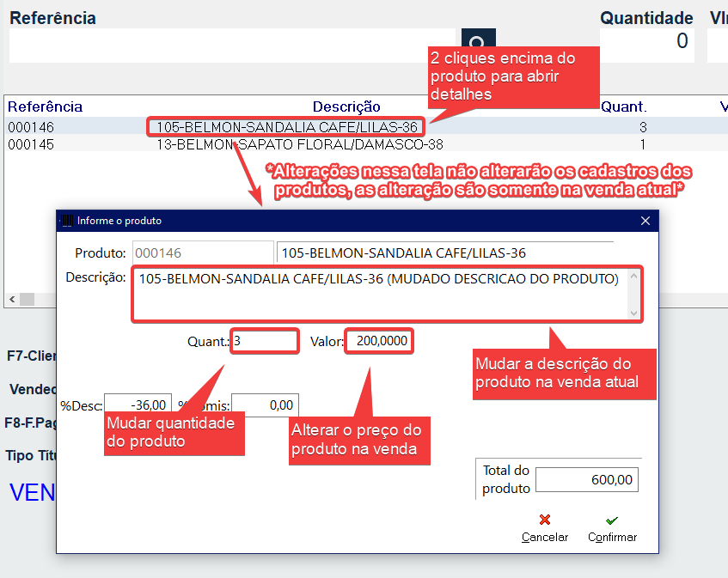Screen dimensions: 728x578
Task: Click the %Comis commission field
Action: [265, 405]
